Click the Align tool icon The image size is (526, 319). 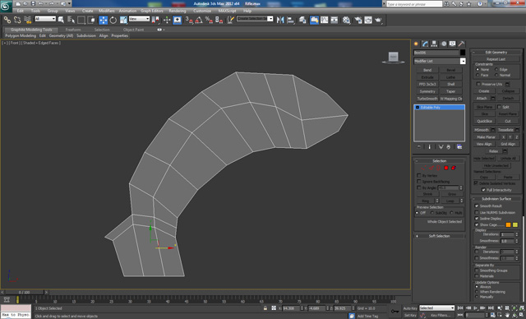[x=290, y=20]
